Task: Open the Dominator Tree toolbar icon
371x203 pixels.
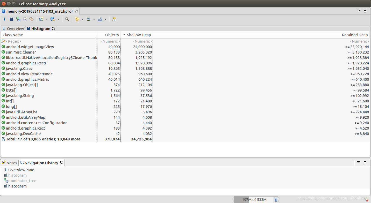Action: click(18, 19)
